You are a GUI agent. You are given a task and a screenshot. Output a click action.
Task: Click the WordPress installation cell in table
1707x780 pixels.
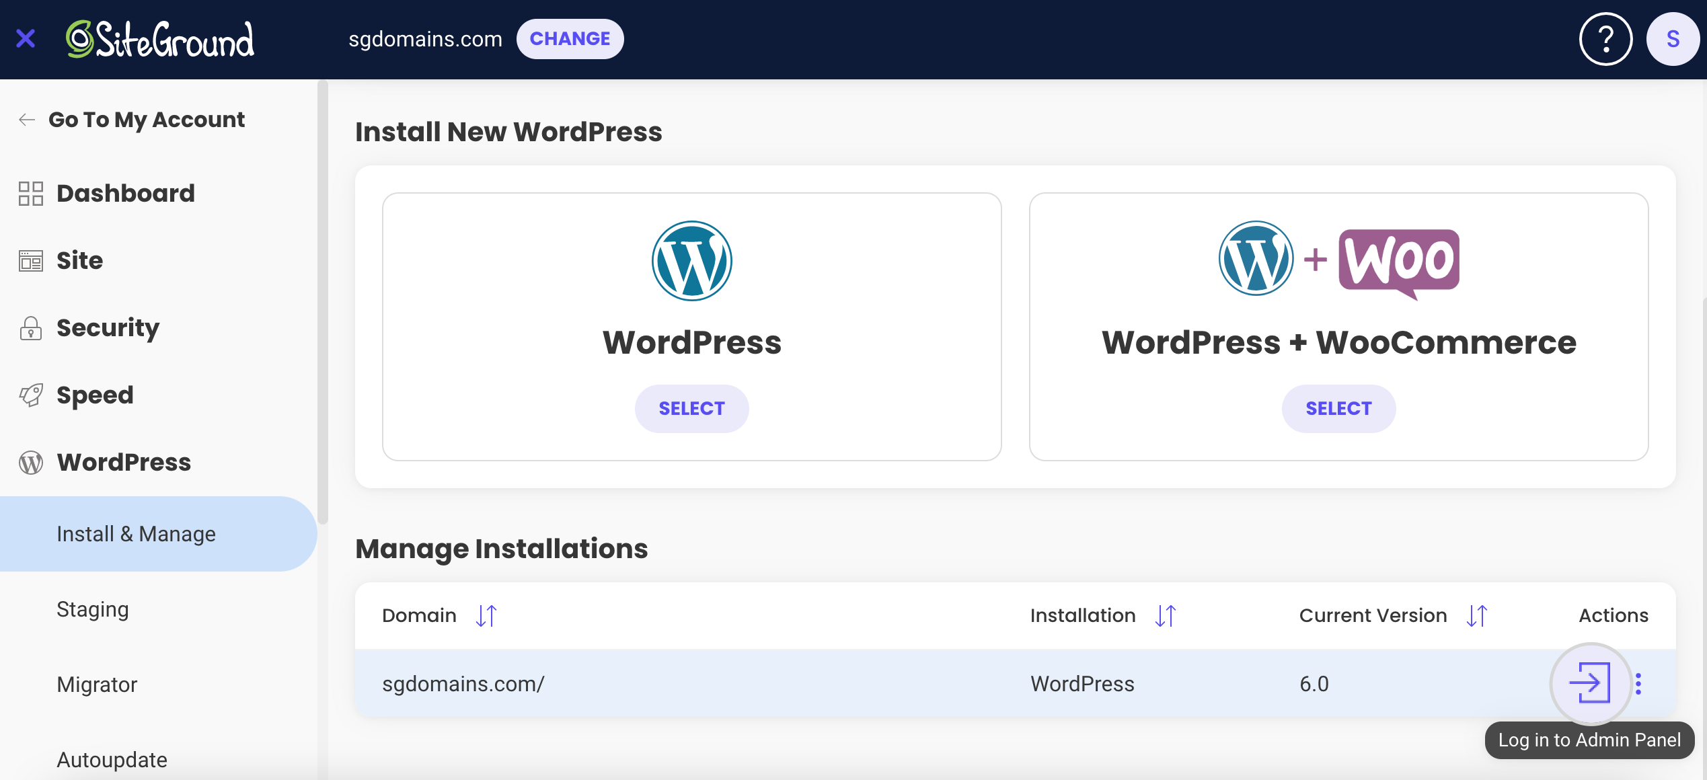(x=1082, y=683)
